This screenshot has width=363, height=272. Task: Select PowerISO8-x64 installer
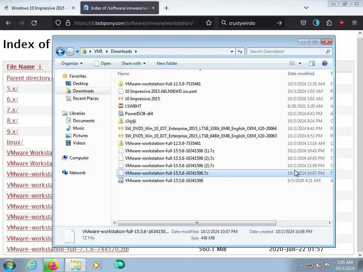pyautogui.click(x=135, y=114)
